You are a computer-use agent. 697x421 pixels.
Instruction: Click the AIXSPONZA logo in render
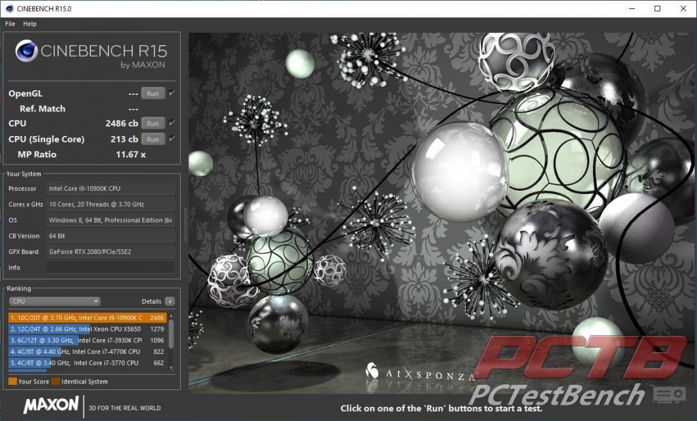coord(421,373)
